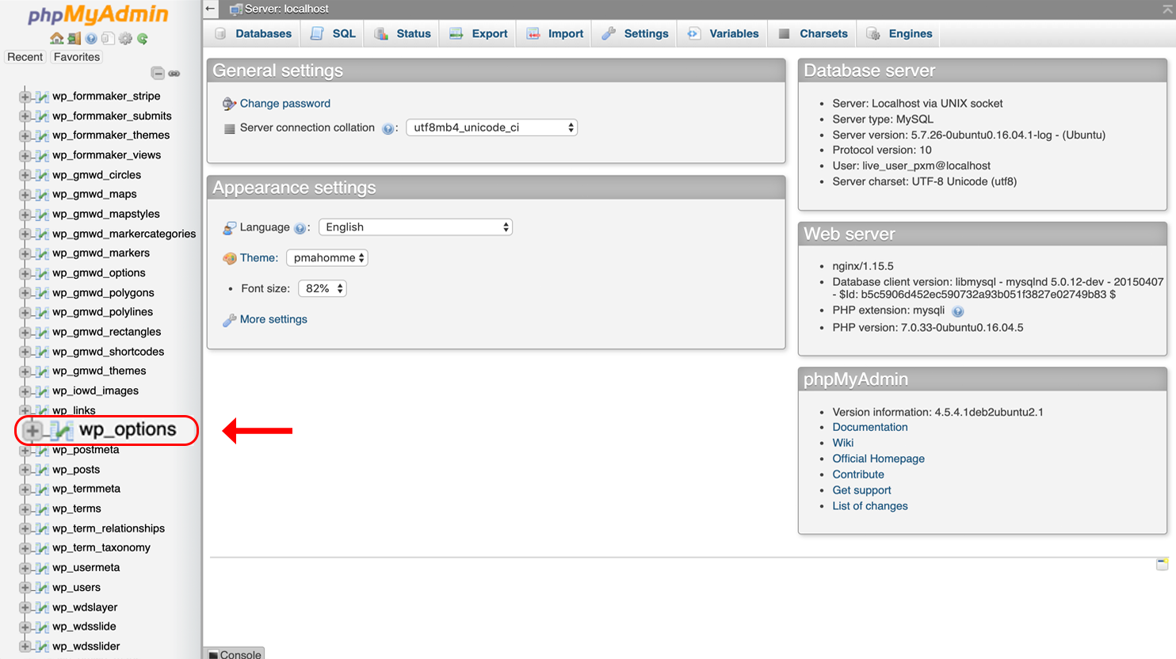Click Server: localhost breadcrumb

(x=287, y=10)
